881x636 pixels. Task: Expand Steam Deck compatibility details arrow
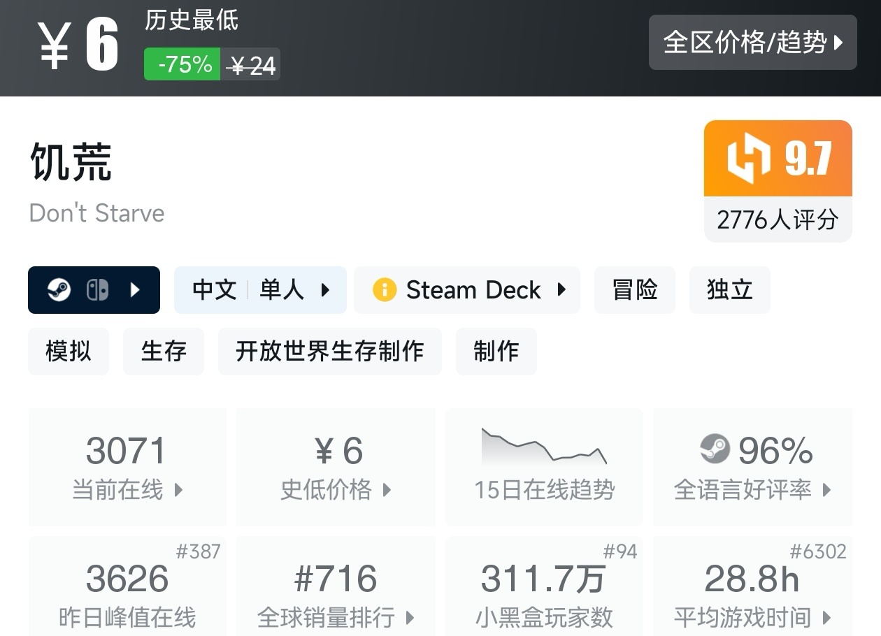(x=561, y=290)
